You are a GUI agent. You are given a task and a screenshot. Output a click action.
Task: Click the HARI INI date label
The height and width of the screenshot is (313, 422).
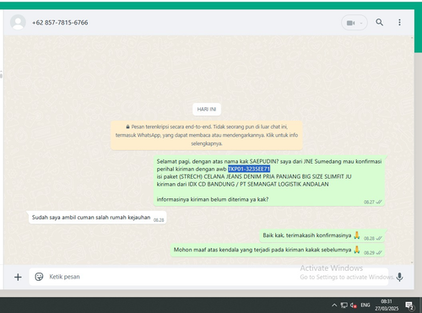point(207,109)
